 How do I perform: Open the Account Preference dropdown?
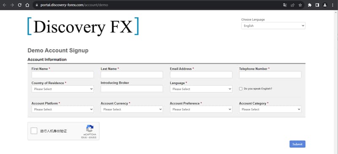pos(201,109)
